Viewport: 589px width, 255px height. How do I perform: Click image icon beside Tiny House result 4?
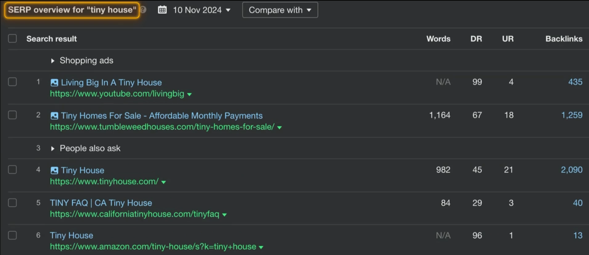click(x=54, y=170)
